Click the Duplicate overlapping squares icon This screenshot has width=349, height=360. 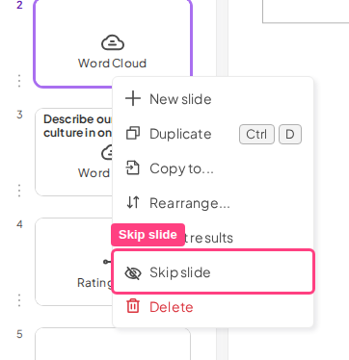pos(133,133)
